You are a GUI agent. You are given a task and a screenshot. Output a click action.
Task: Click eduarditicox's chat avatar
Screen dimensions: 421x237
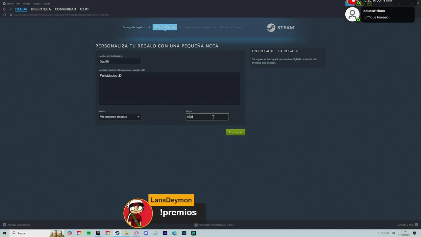pos(352,14)
